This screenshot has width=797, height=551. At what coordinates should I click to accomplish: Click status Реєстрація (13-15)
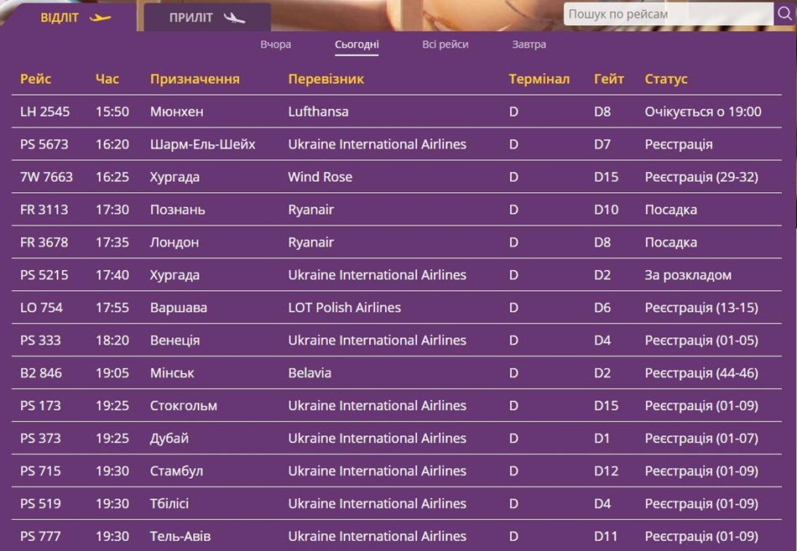click(x=701, y=308)
